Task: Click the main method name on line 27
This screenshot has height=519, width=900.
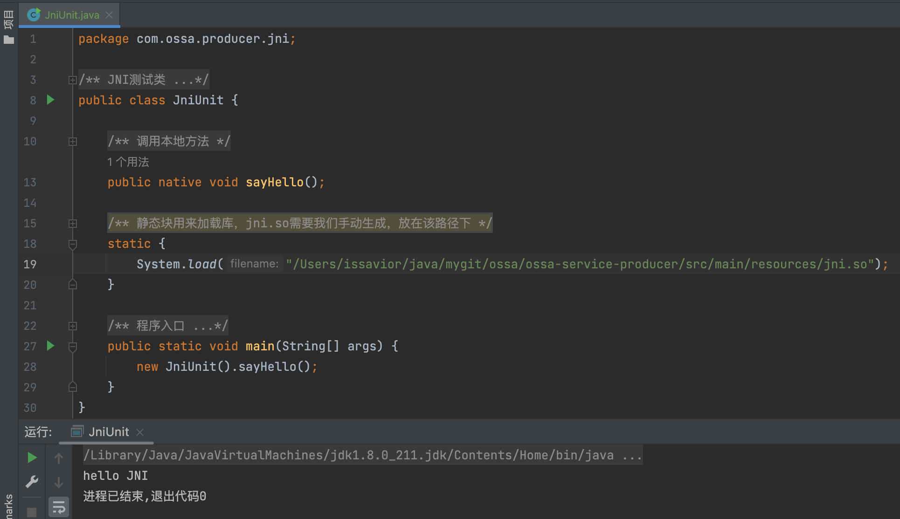Action: (260, 346)
